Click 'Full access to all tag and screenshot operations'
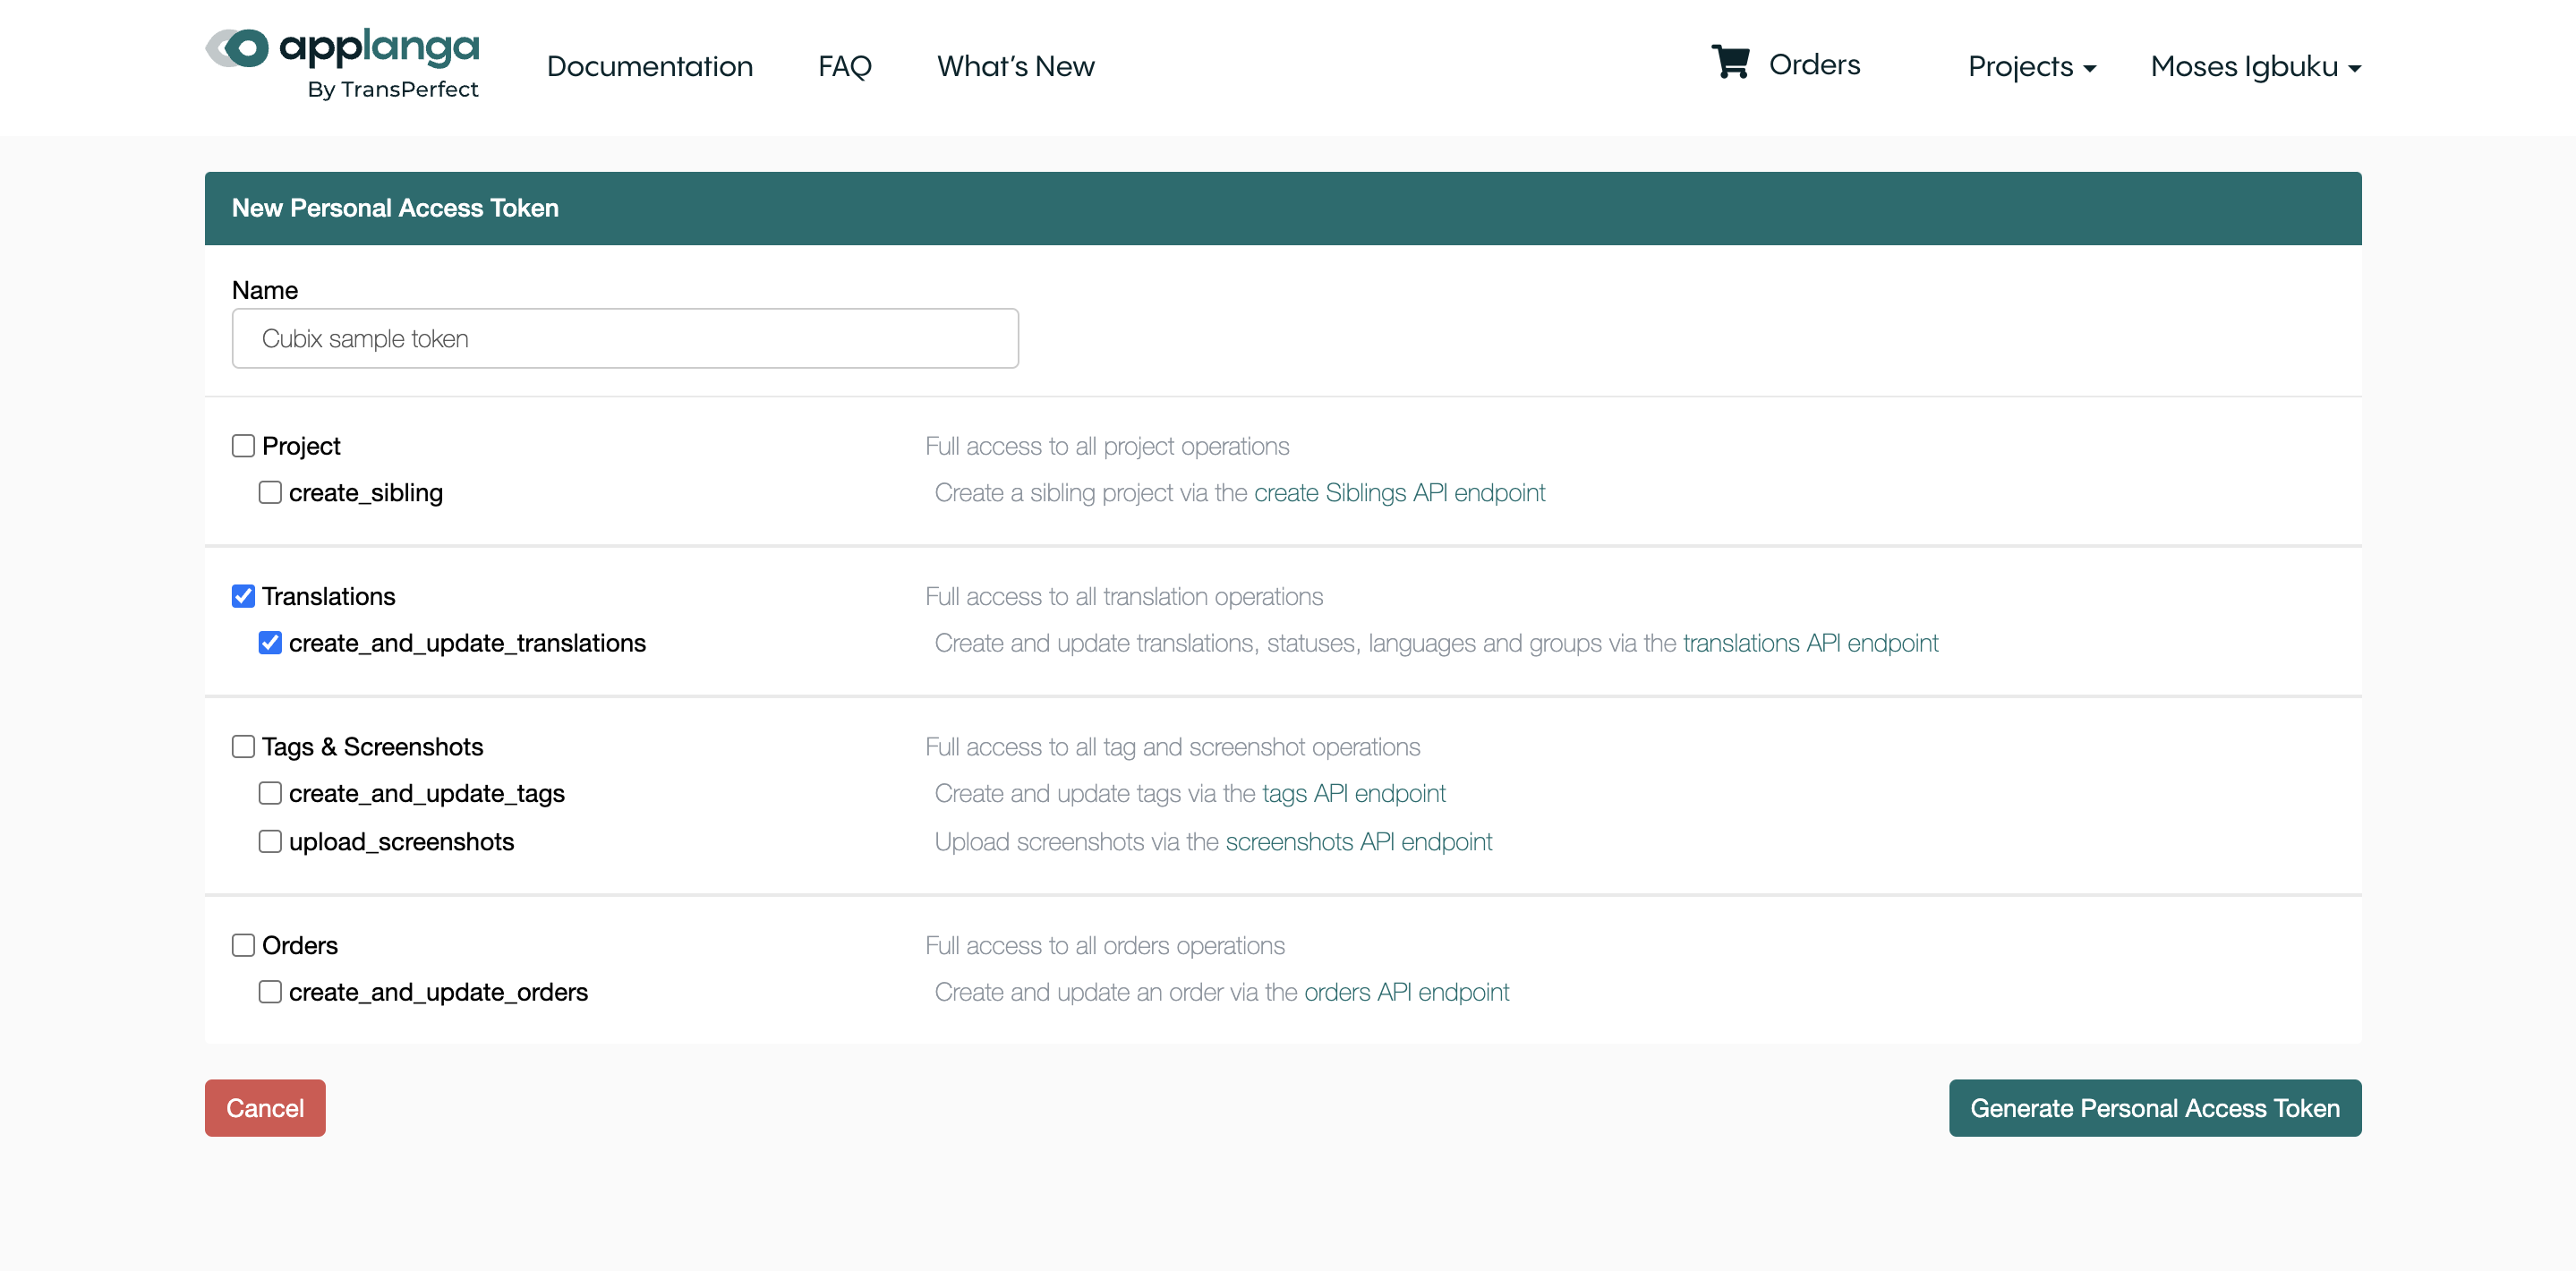This screenshot has width=2576, height=1271. (x=1172, y=747)
